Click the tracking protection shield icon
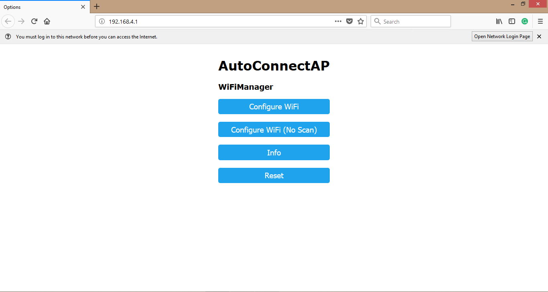Viewport: 548px width, 292px height. pos(349,21)
